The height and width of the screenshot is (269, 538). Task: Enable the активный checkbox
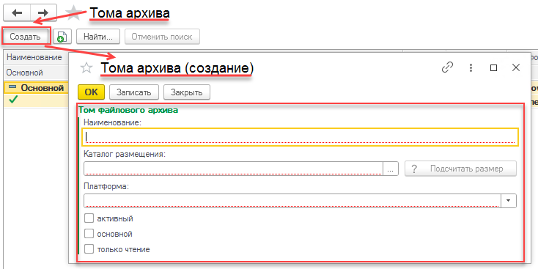(x=89, y=218)
